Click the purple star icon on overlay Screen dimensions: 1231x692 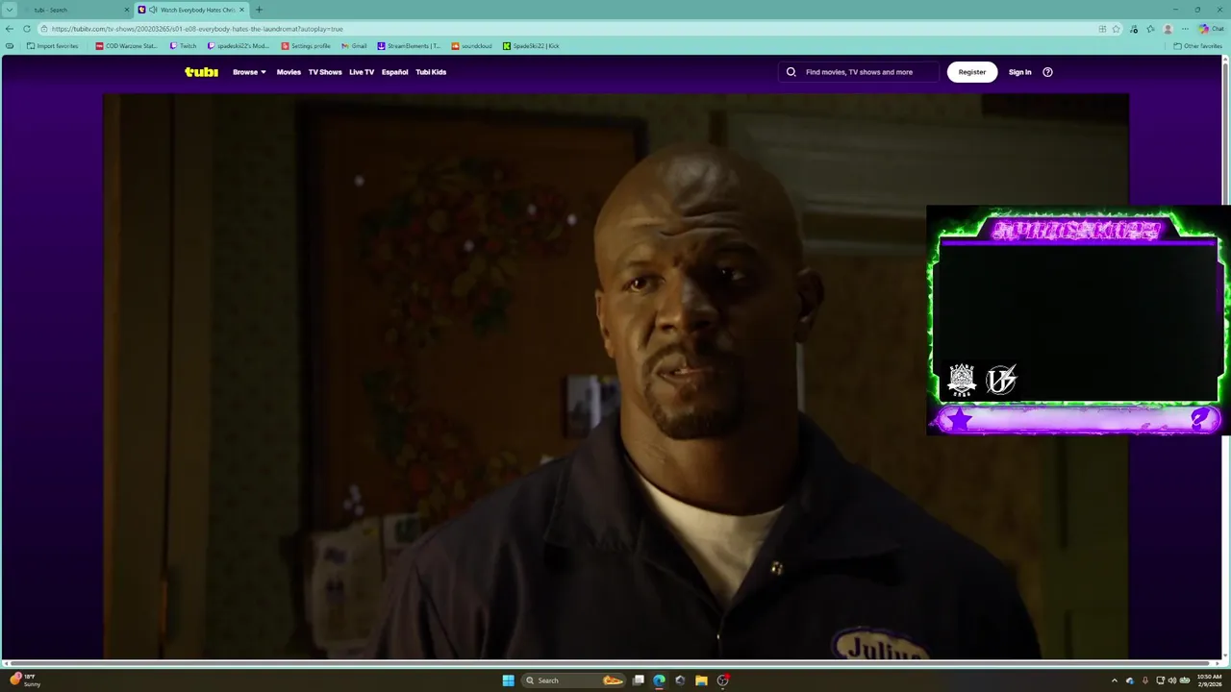click(x=960, y=420)
